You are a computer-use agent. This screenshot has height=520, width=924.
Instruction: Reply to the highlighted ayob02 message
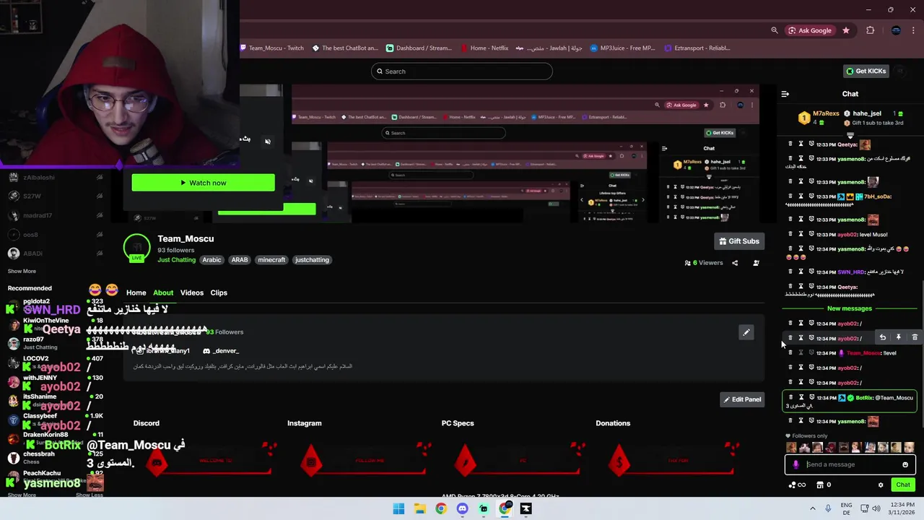click(882, 337)
